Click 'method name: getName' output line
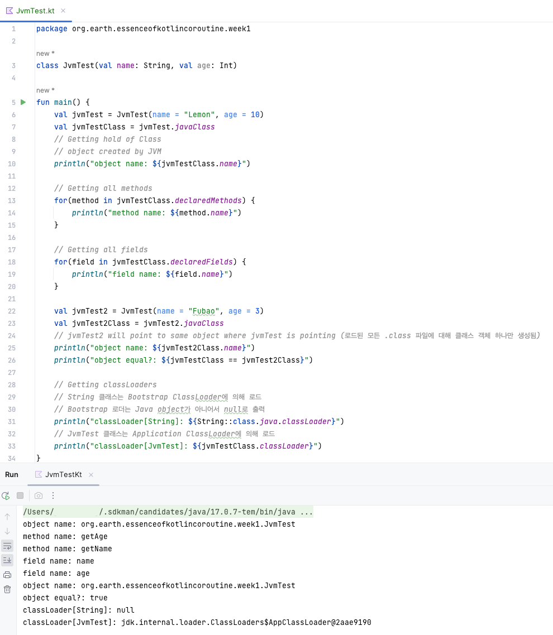This screenshot has width=553, height=635. point(67,549)
